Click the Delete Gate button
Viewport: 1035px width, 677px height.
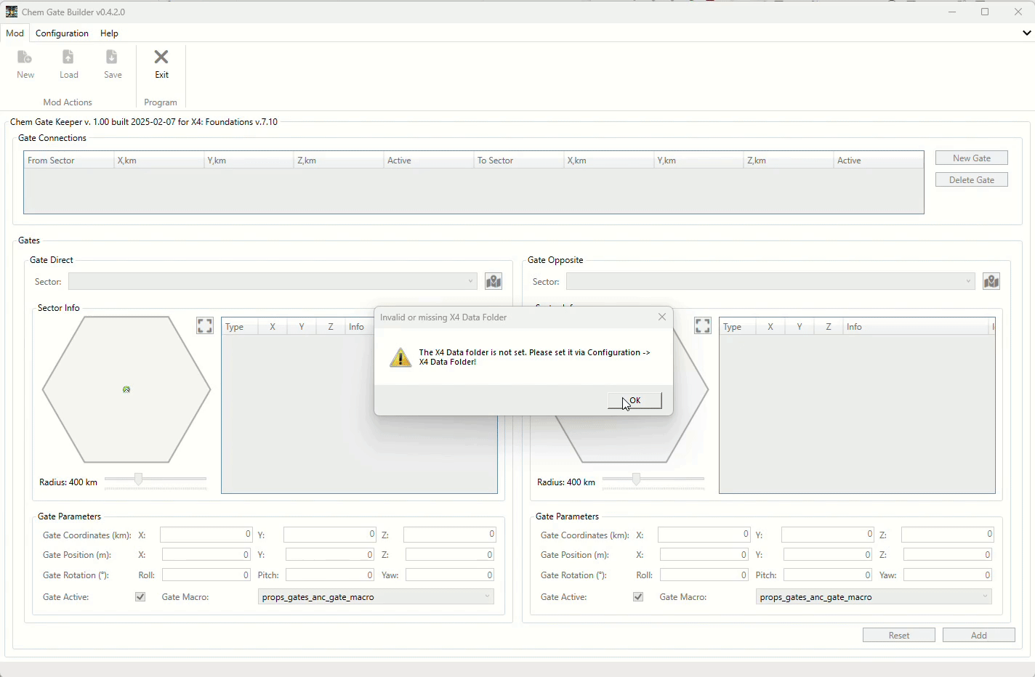click(972, 179)
